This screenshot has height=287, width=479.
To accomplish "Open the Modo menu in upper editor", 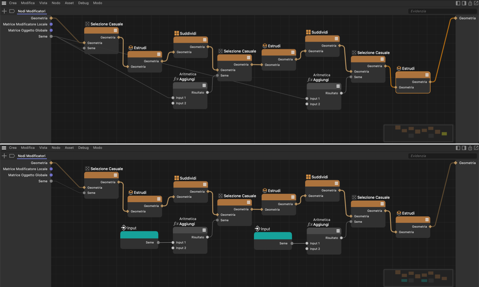I will 97,3.
